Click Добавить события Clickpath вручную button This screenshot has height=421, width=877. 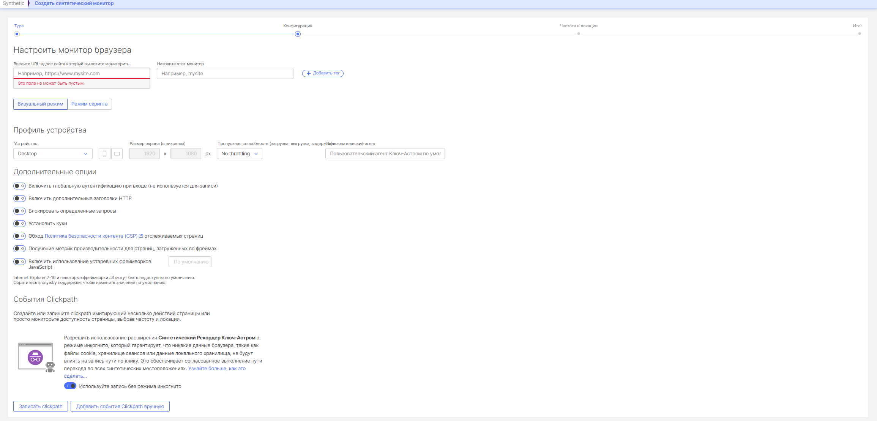click(x=120, y=406)
